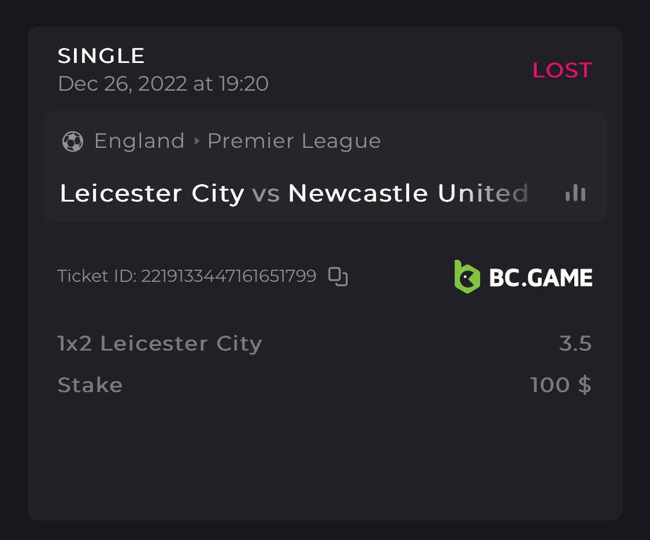Select the England country label
The width and height of the screenshot is (650, 540).
coord(139,141)
